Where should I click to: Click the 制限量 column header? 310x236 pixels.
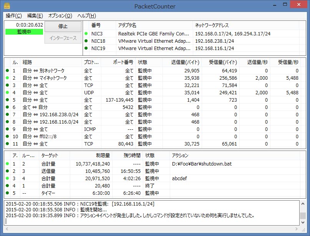pos(91,156)
